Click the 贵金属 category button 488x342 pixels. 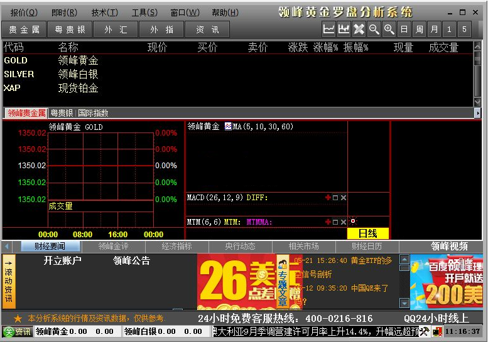tap(24, 29)
